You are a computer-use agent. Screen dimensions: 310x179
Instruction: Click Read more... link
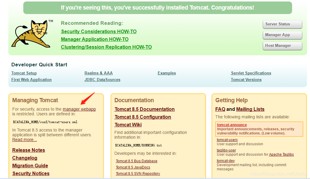pyautogui.click(x=24, y=140)
